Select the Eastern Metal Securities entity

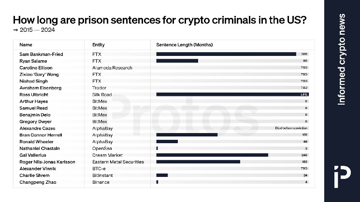click(x=118, y=162)
